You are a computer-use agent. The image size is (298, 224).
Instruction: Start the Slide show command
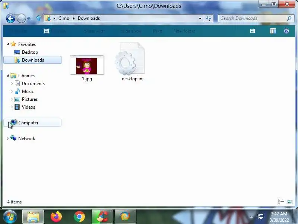pos(131,31)
